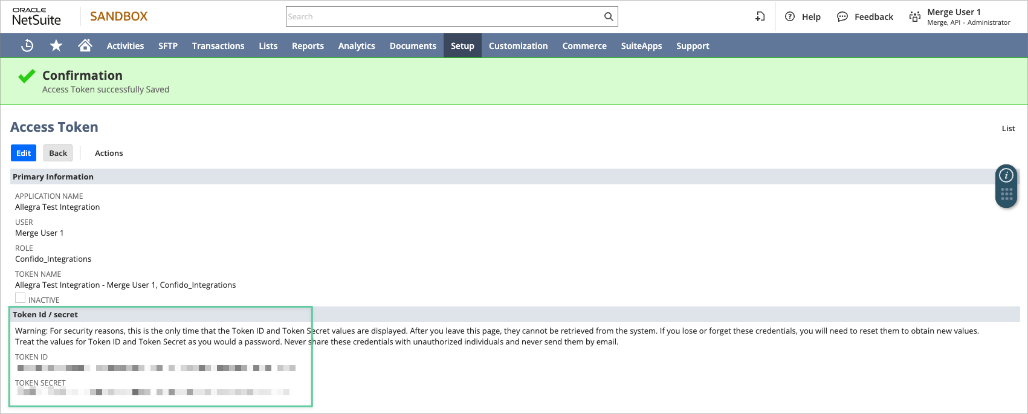
Task: Open the Merge User 1 account menu
Action: pyautogui.click(x=969, y=16)
